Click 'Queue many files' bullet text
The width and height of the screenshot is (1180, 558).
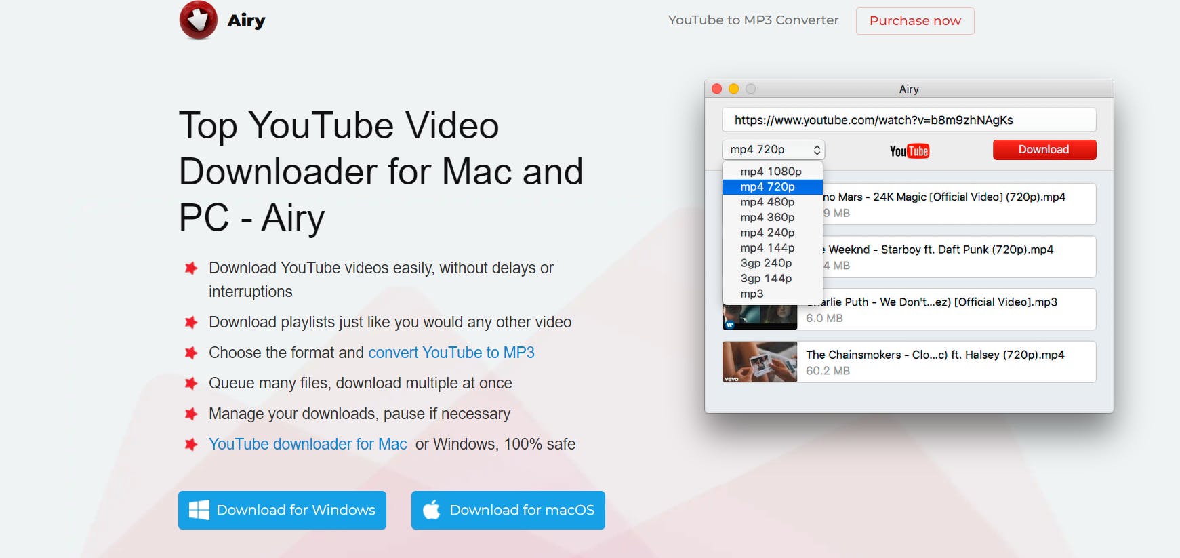361,383
